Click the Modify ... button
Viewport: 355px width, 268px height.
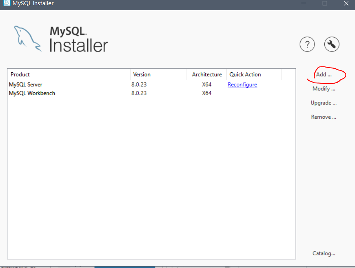point(324,89)
